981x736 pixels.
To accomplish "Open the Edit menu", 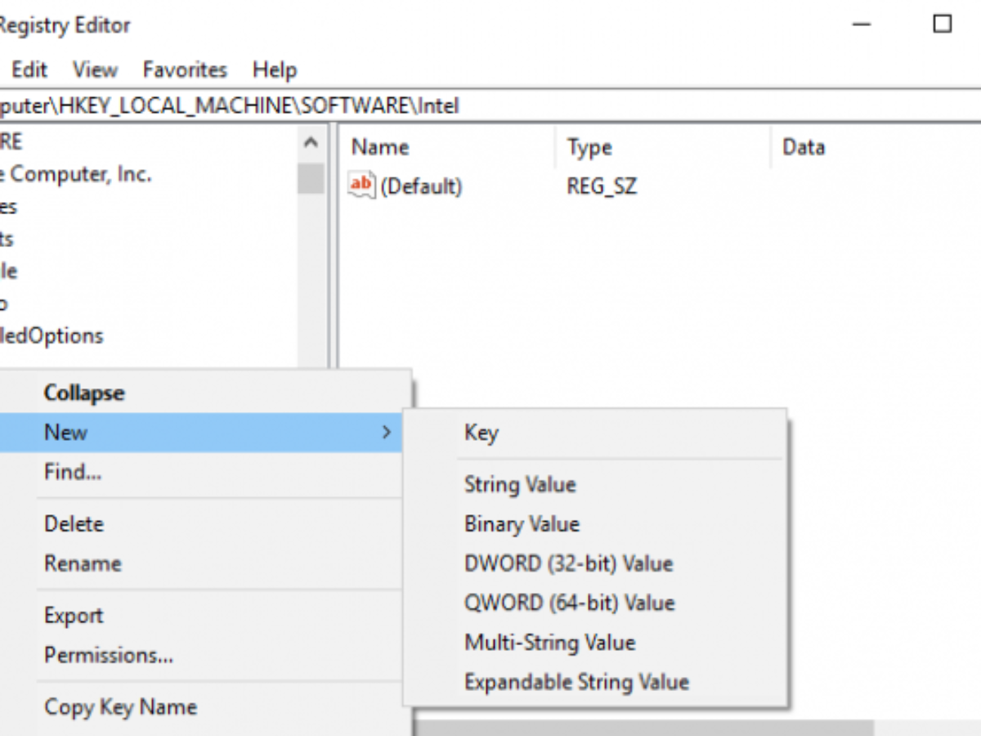I will click(x=29, y=70).
